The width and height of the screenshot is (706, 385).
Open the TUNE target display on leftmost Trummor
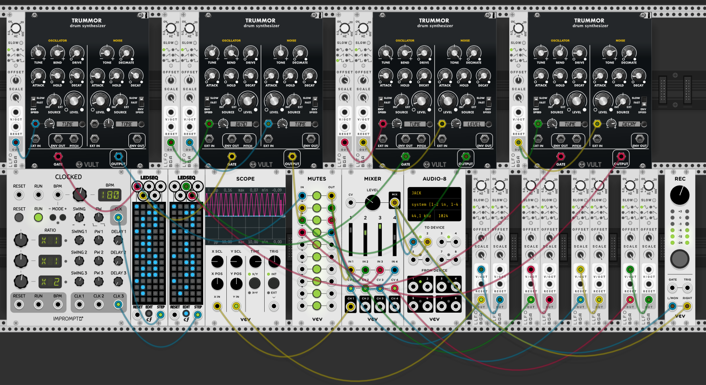pos(68,124)
